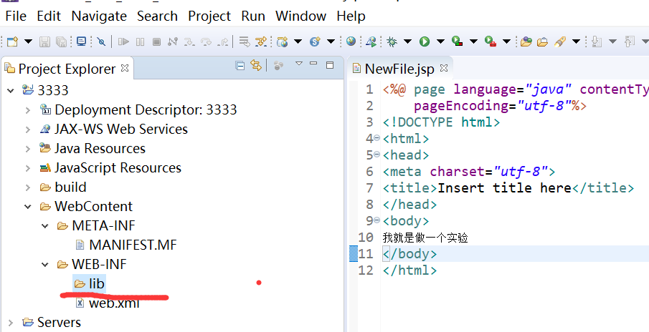Select MANIFEST.MF in the tree
Viewport: 649px width, 332px height.
(133, 245)
